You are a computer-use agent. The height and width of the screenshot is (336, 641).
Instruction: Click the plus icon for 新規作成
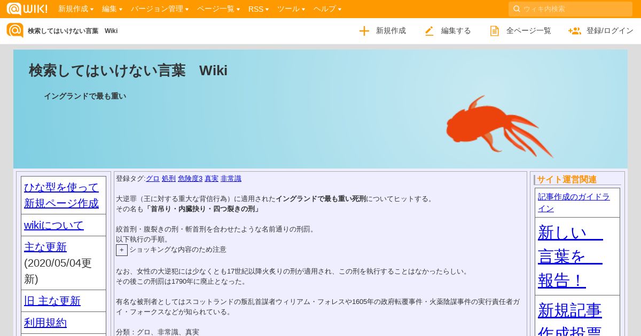tap(364, 31)
